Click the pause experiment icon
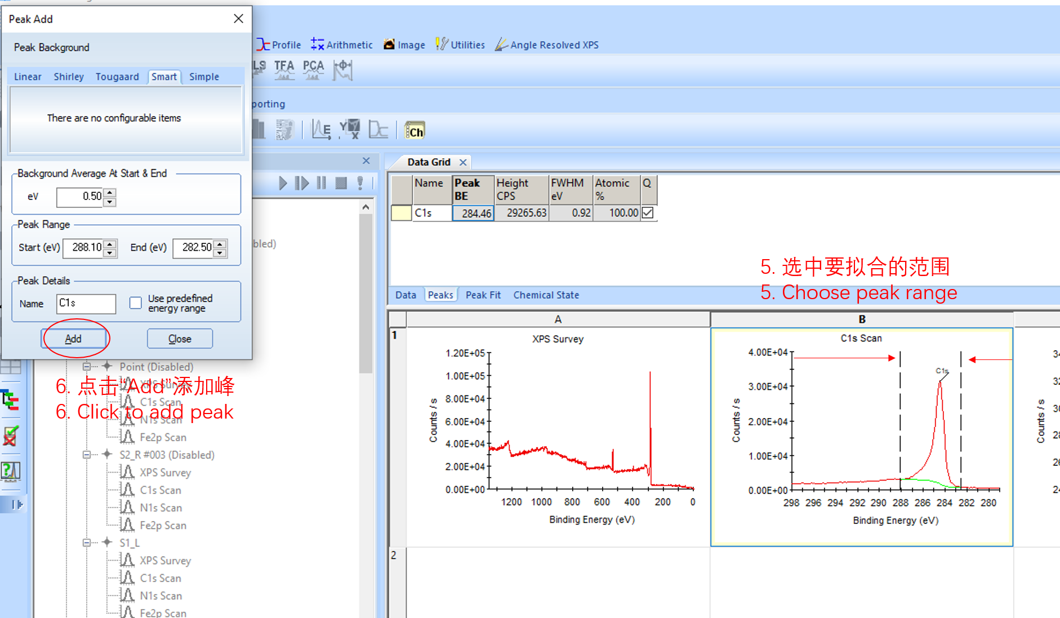 (322, 183)
